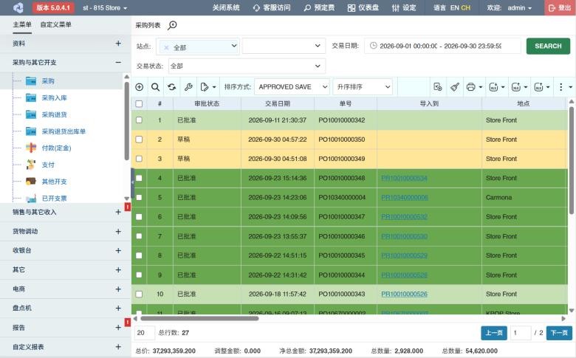This screenshot has height=358, width=576.
Task: Check row 6 PO10010000347 checkbox
Action: 139,216
